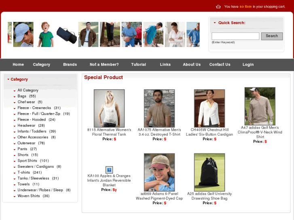
Task: Open the Men's Destroyed T-Shirt photo
Action: coord(159,109)
